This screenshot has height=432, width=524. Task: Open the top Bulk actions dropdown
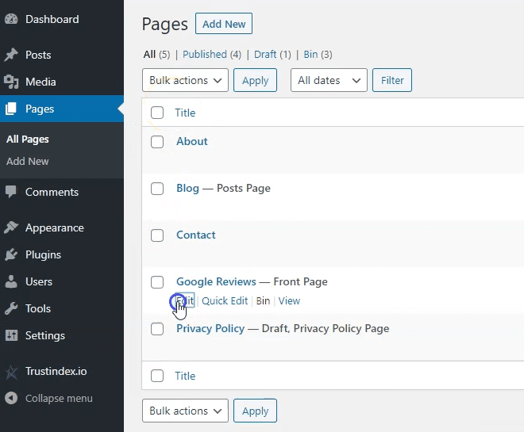[185, 80]
